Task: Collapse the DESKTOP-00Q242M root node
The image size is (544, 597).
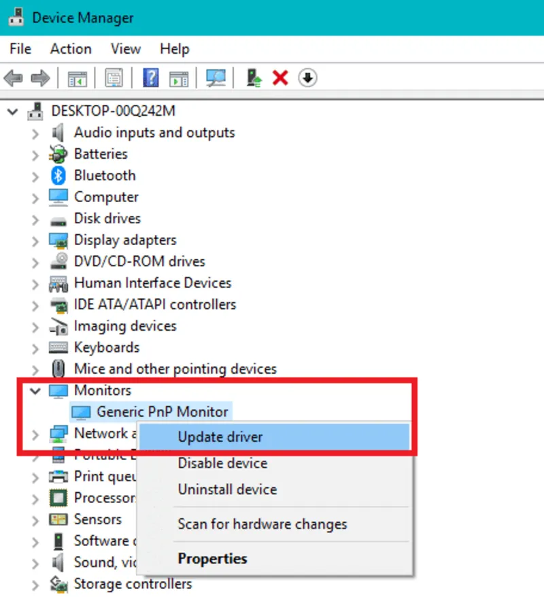Action: pyautogui.click(x=12, y=112)
